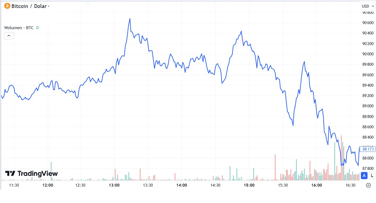The height and width of the screenshot is (203, 376).
Task: Click the 15:00 time axis label
Action: (249, 185)
